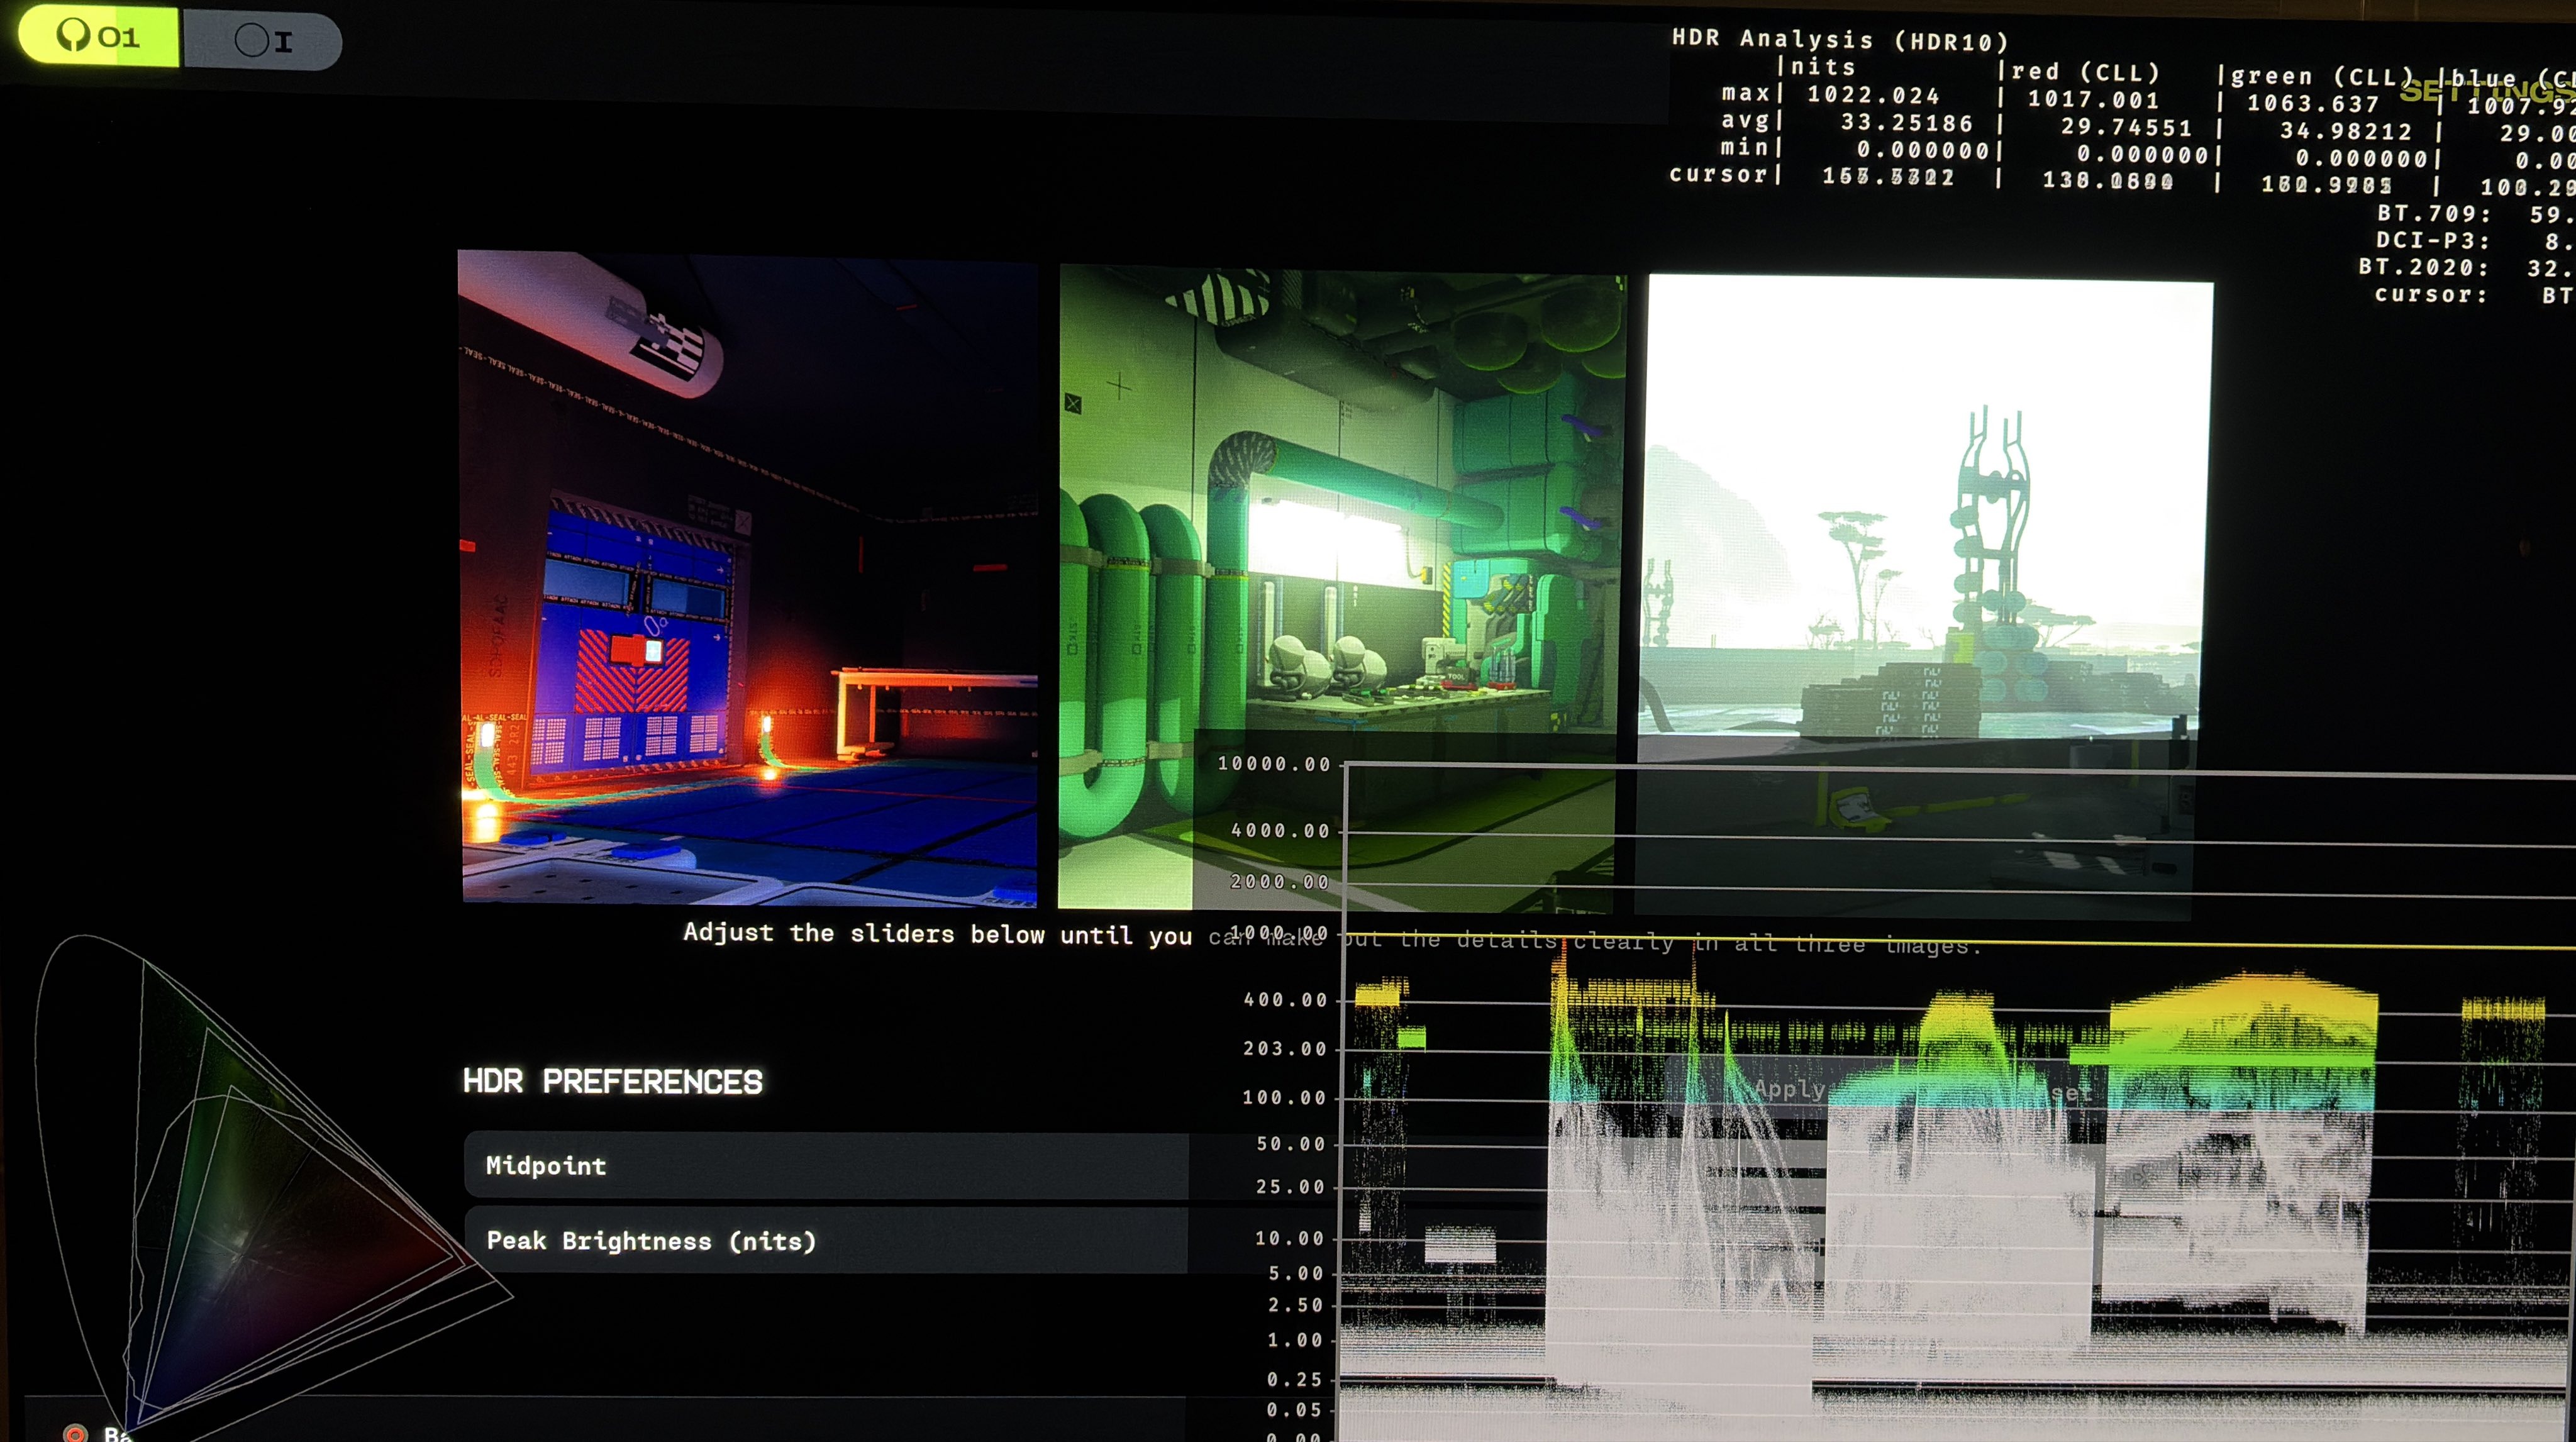This screenshot has height=1442, width=2576.
Task: Click the 'BT.2020:' gamut label
Action: (x=2424, y=267)
